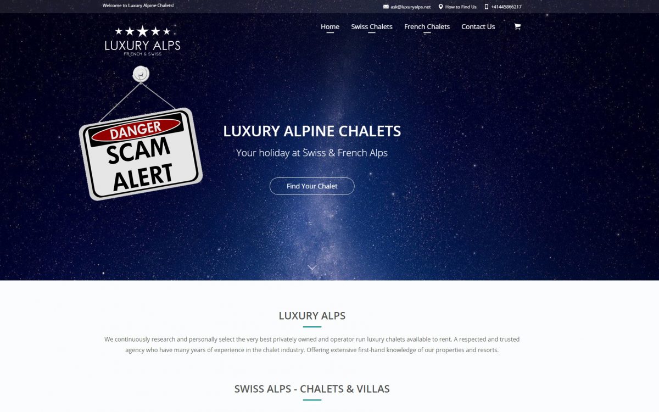Open the Swiss Chalets menu

(x=372, y=26)
